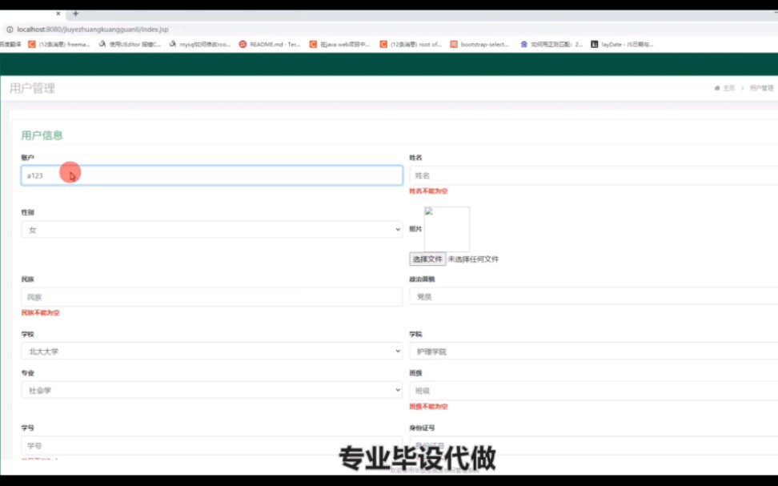Screen dimensions: 778x486
Task: Open the 百度翻译 bookmark on the bookmarks bar
Action: click(11, 43)
